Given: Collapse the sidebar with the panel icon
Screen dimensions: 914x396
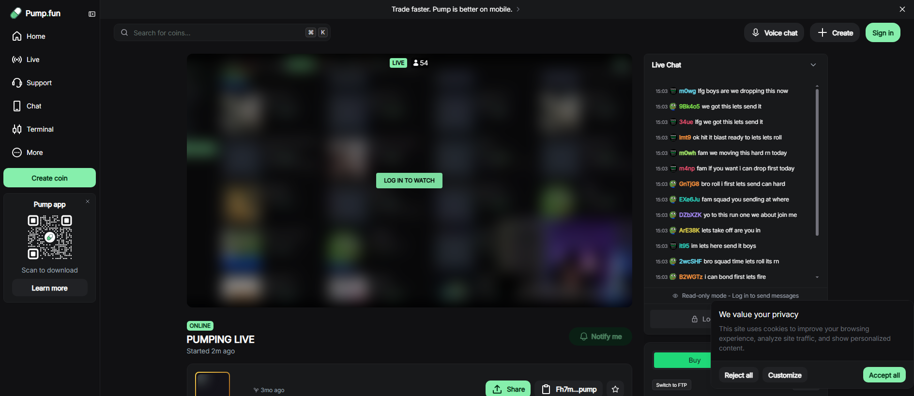Looking at the screenshot, I should pyautogui.click(x=92, y=14).
